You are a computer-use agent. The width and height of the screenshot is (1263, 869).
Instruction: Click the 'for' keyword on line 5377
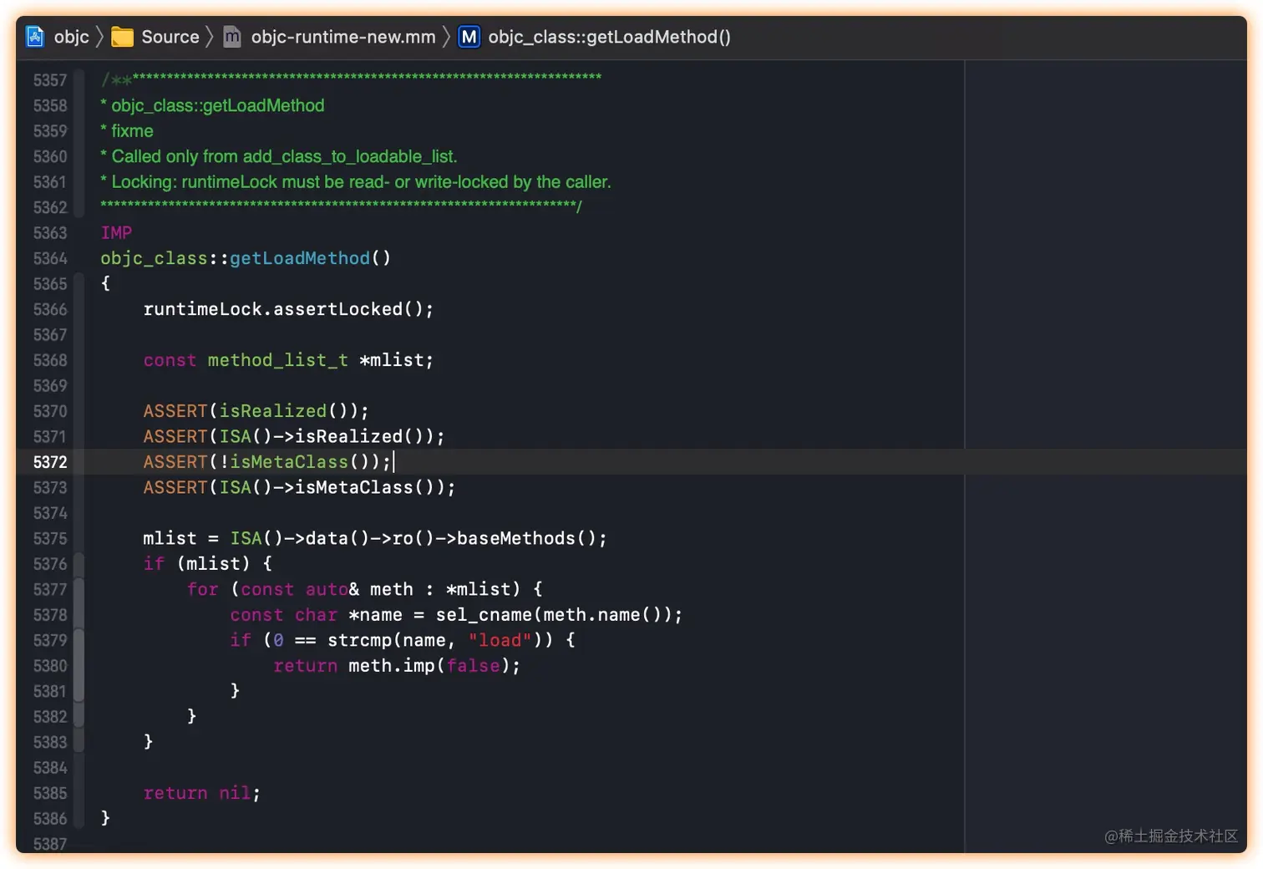coord(203,589)
